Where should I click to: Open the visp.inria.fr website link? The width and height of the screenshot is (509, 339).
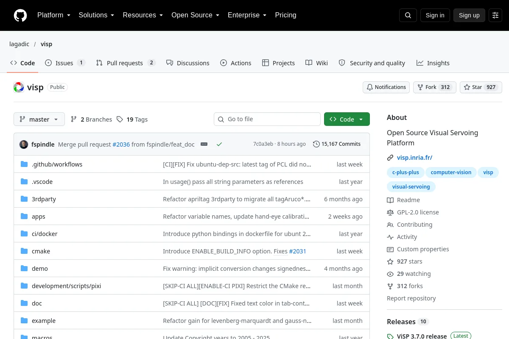point(415,158)
